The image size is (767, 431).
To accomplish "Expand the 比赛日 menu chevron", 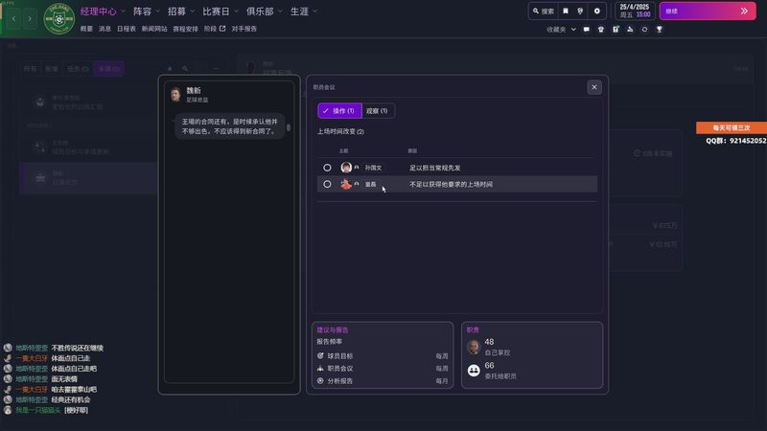I will click(x=236, y=11).
